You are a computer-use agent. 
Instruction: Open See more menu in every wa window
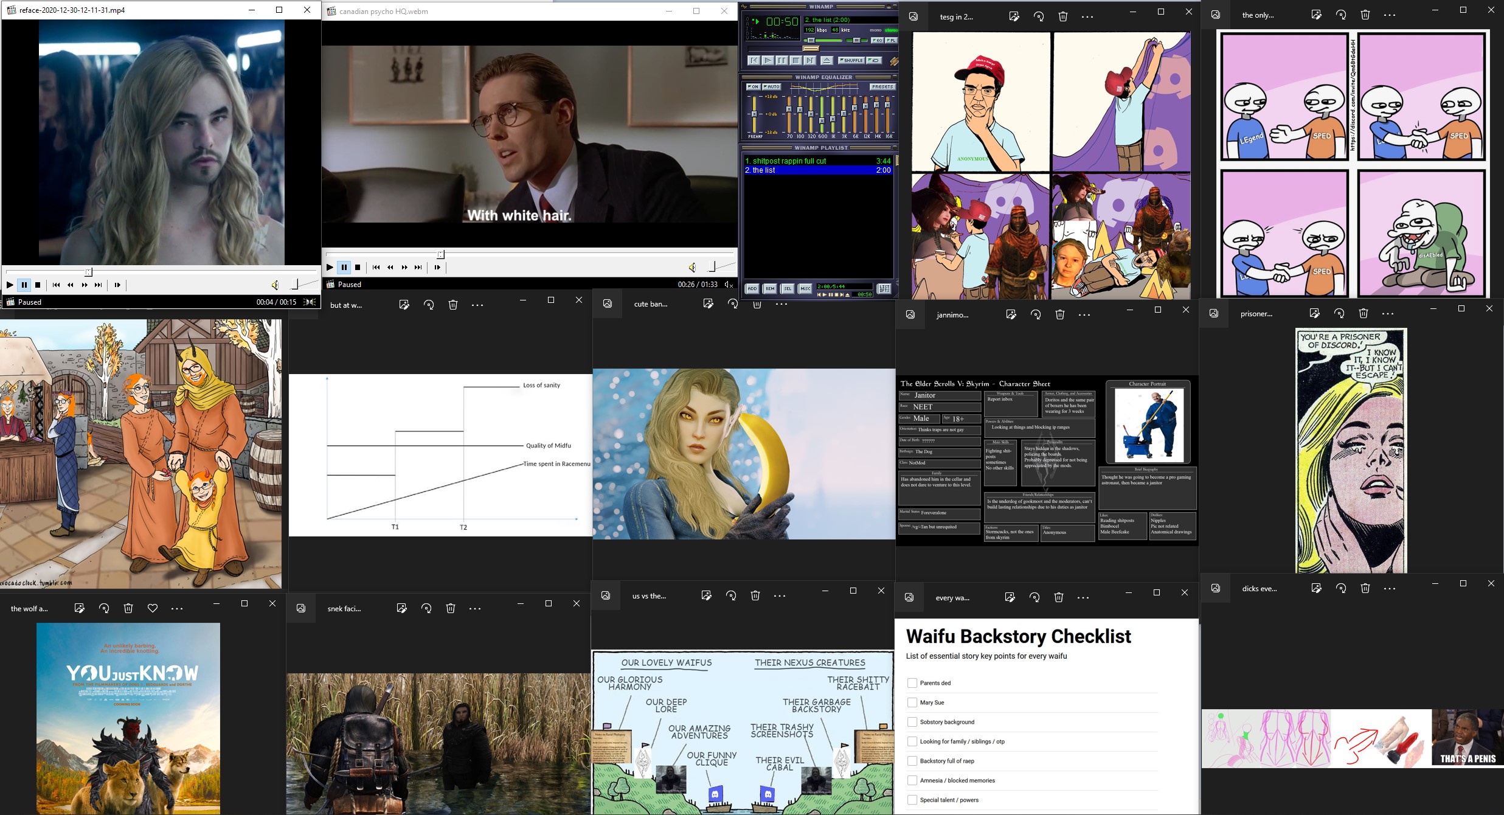coord(1083,598)
